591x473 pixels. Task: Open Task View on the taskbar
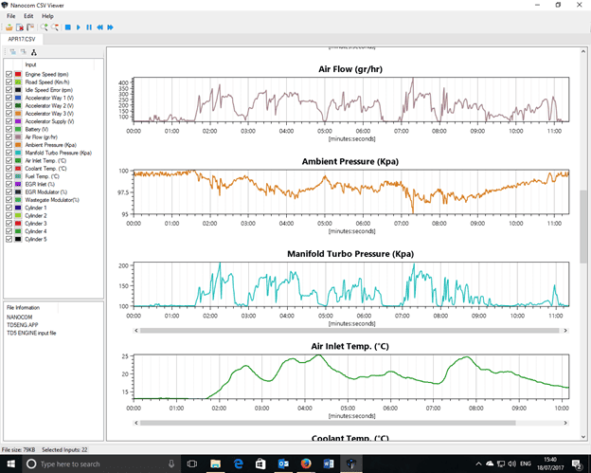click(192, 464)
